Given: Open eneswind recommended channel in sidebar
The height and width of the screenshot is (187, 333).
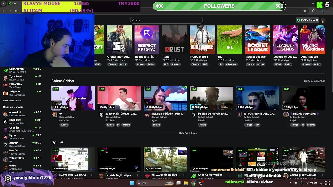Looking at the screenshot, I should tap(22, 114).
